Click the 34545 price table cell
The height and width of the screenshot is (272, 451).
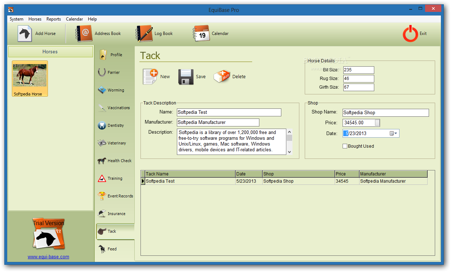(x=347, y=181)
